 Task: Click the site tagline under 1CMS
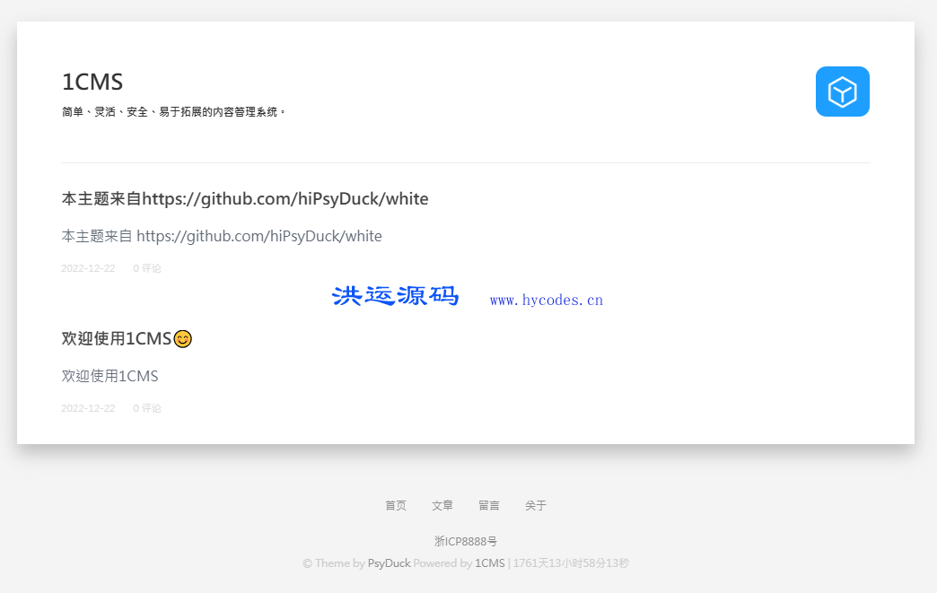pyautogui.click(x=173, y=112)
